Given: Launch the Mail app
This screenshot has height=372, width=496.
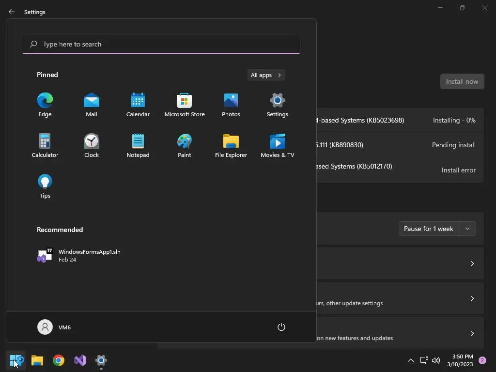Looking at the screenshot, I should 92,105.
